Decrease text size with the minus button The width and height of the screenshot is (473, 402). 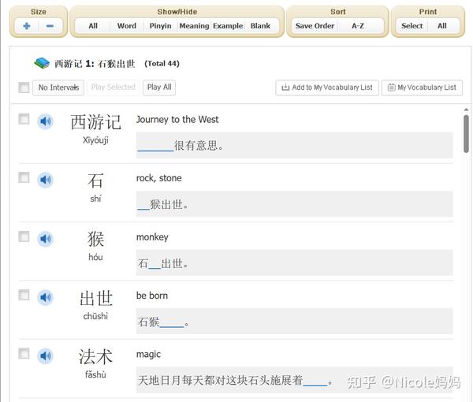pos(50,26)
